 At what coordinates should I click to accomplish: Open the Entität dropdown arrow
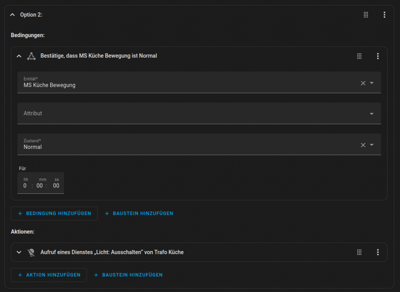pos(372,83)
